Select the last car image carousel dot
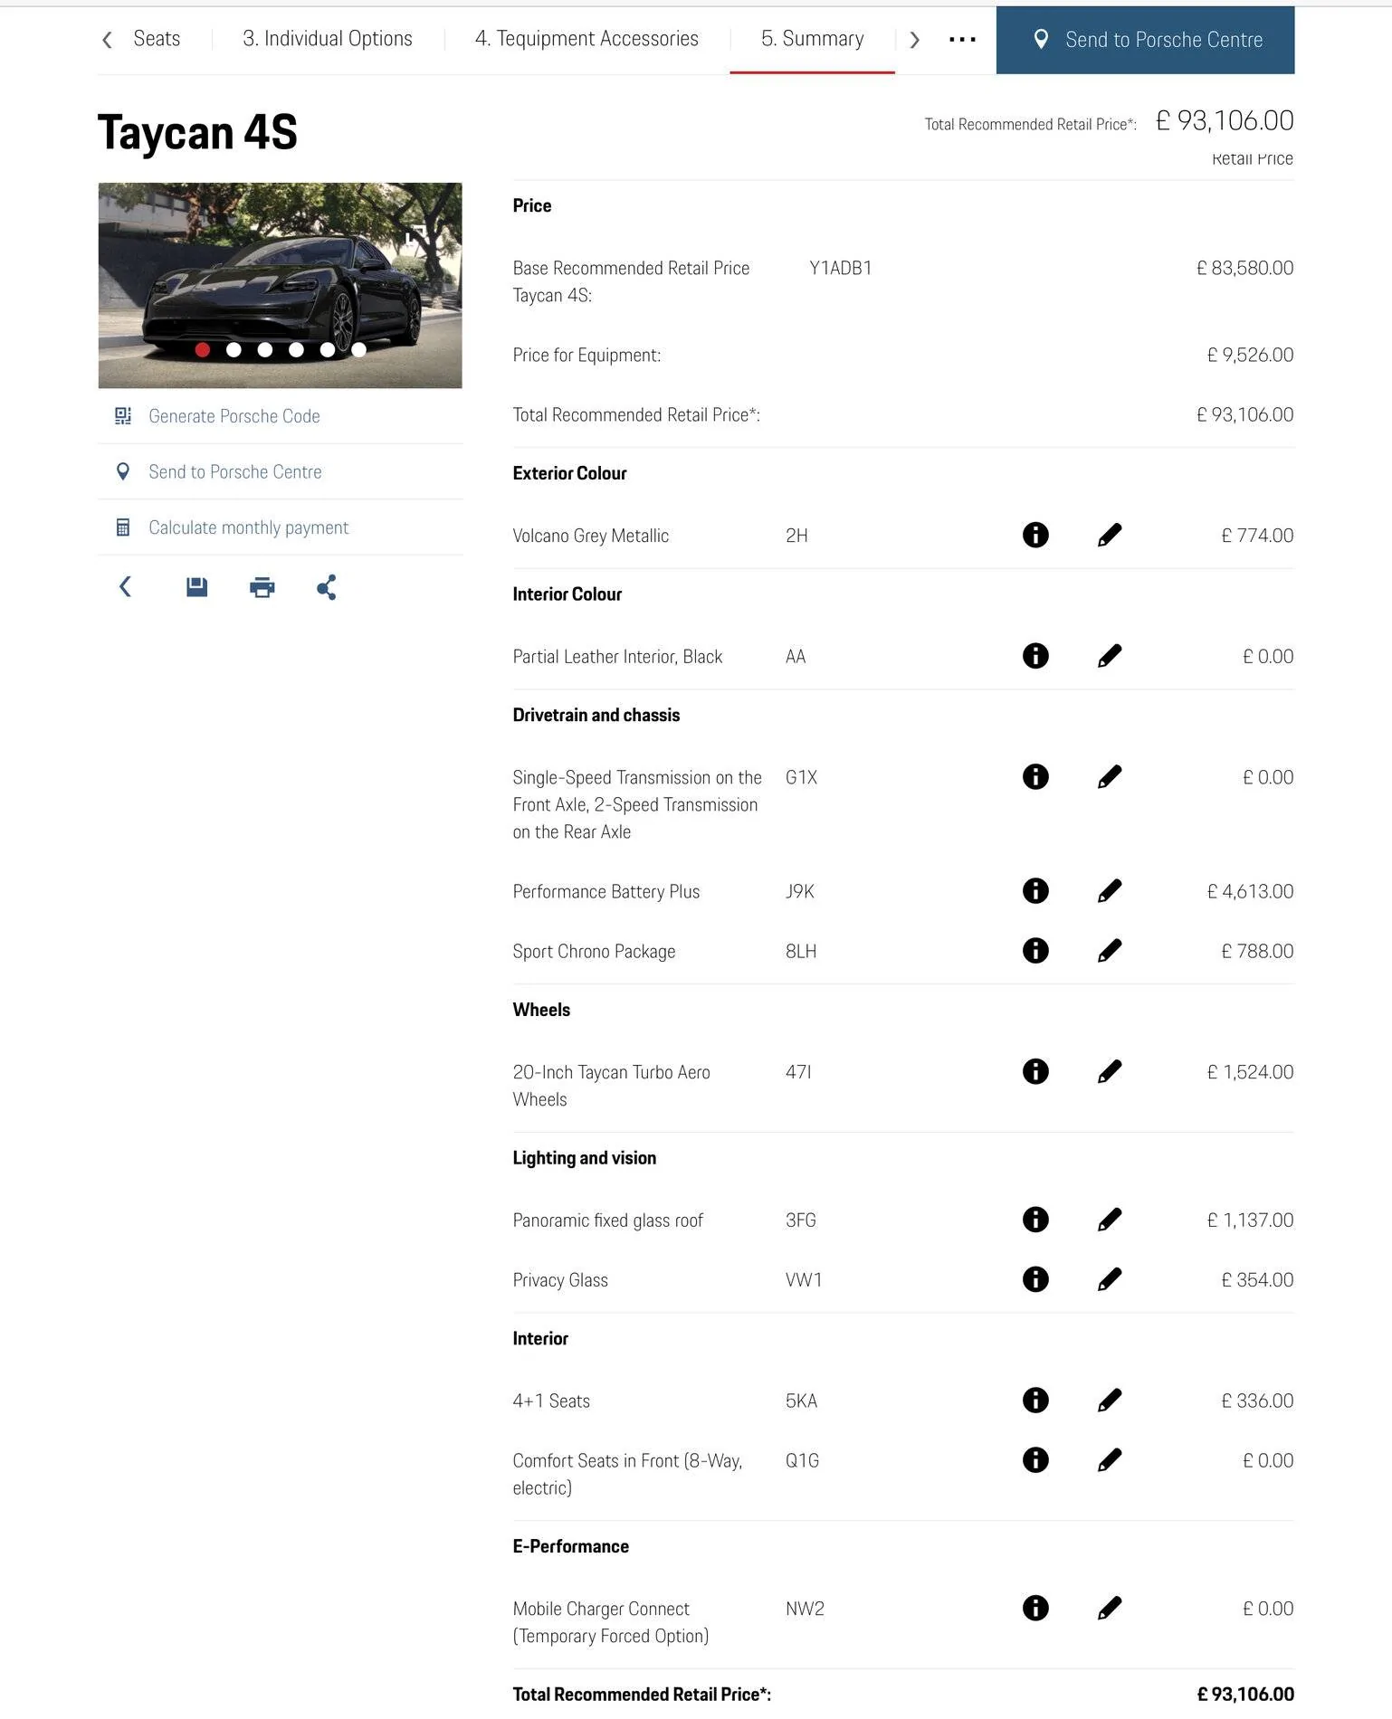Screen dimensions: 1392x1719 tap(359, 349)
